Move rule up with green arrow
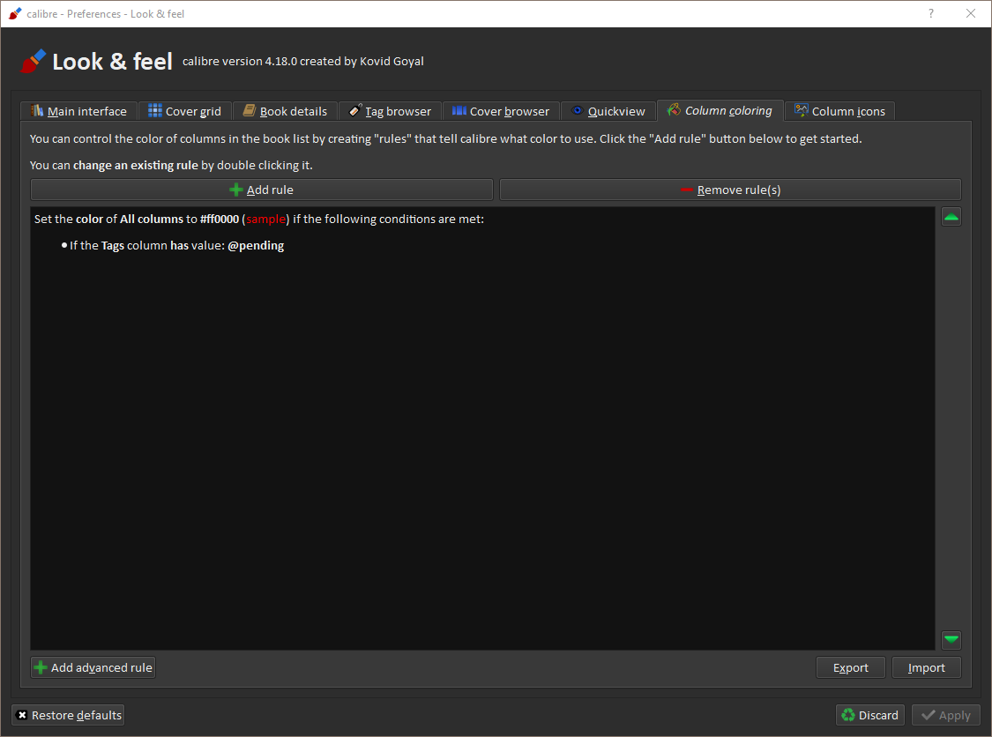Viewport: 992px width, 737px height. point(951,217)
